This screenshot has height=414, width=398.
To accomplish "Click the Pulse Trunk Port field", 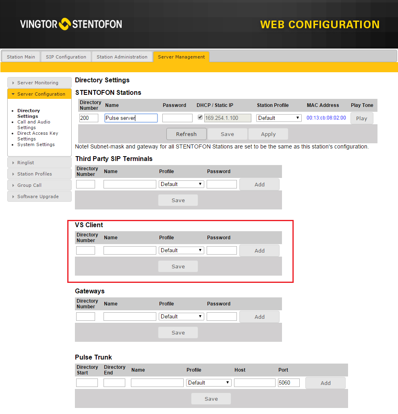I will pos(288,383).
